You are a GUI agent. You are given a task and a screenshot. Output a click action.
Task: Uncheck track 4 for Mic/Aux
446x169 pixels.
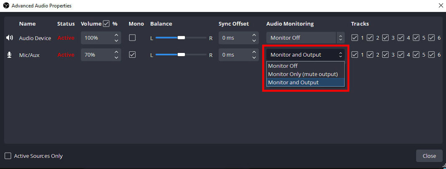tap(401, 55)
